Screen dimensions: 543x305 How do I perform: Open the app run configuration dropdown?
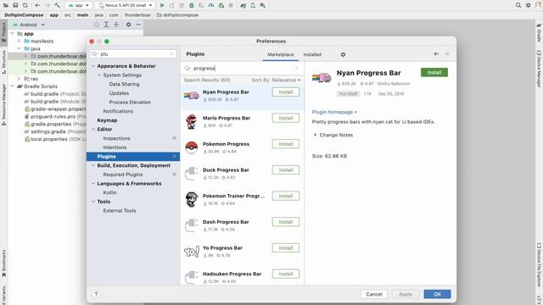[x=79, y=5]
